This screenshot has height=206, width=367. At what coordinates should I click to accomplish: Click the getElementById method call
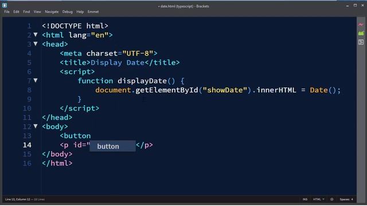[x=167, y=90]
